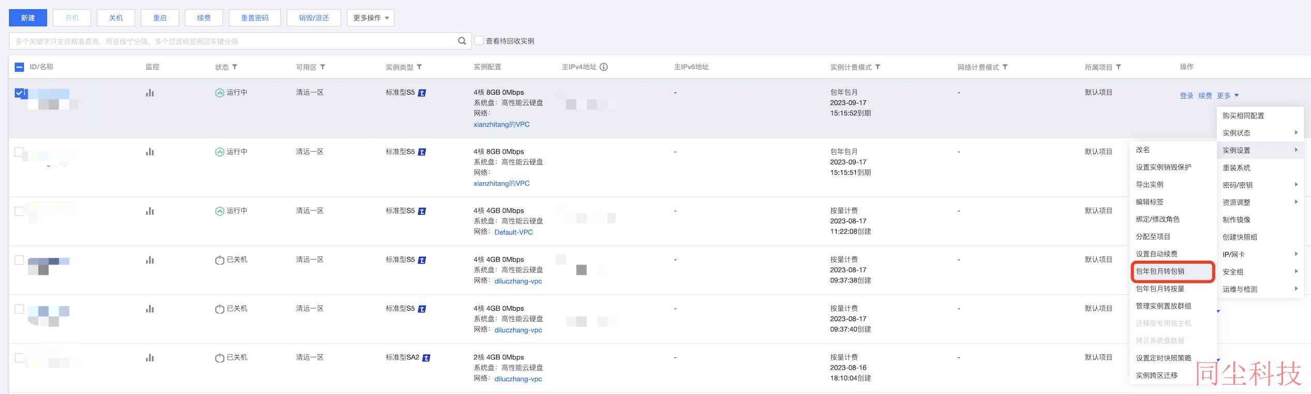Choose 改名 from the submenu

click(x=1173, y=150)
